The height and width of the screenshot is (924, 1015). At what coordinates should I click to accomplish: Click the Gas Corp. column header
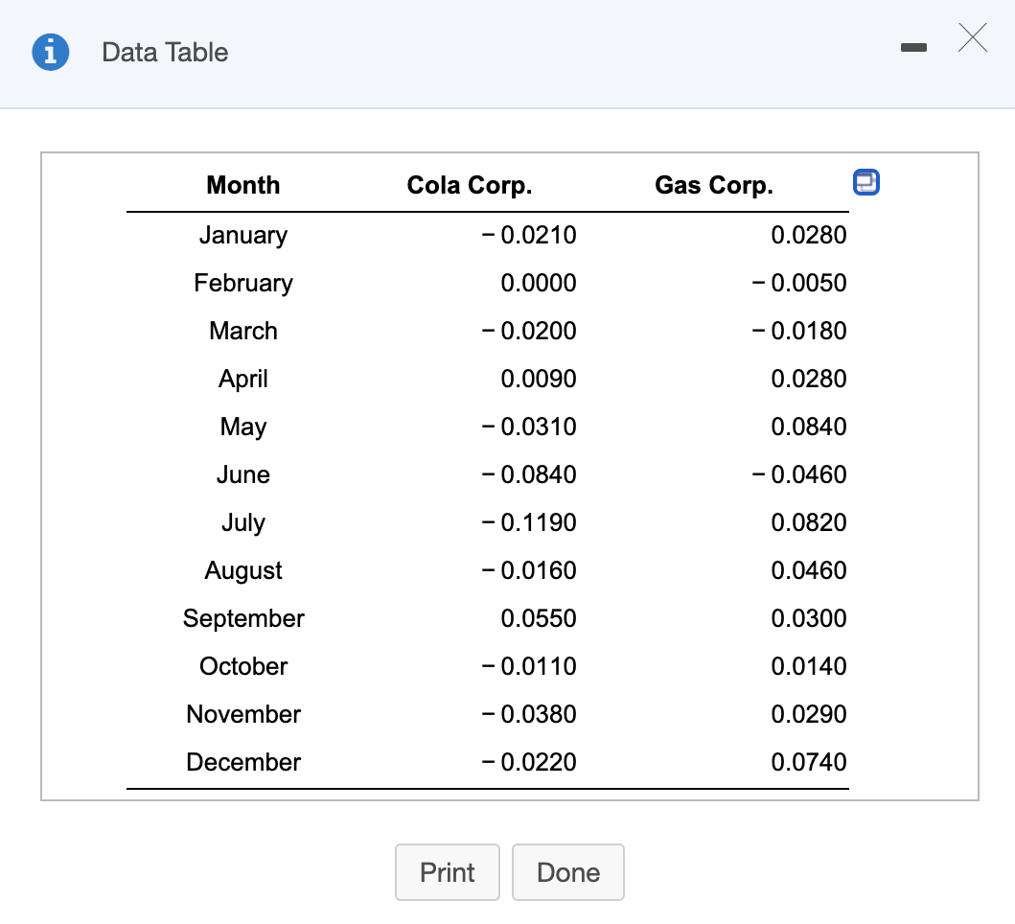click(713, 185)
